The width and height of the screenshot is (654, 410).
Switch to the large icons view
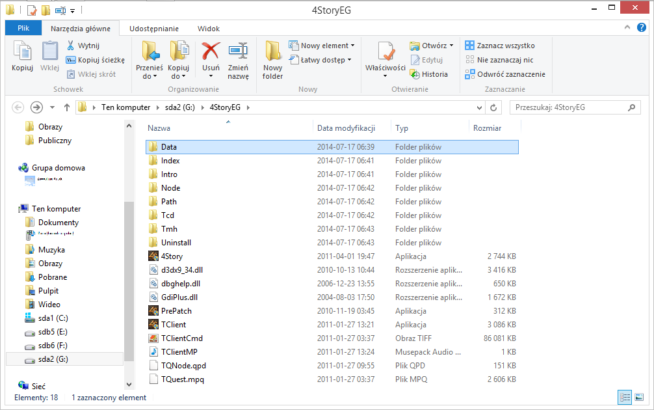pos(639,398)
